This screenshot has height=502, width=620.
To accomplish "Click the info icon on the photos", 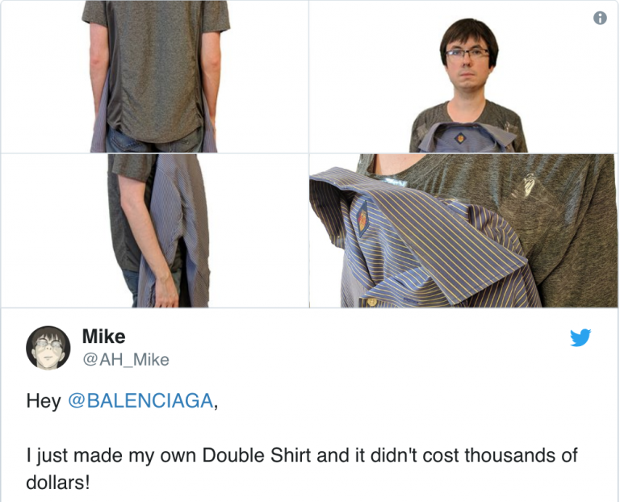I will point(600,18).
